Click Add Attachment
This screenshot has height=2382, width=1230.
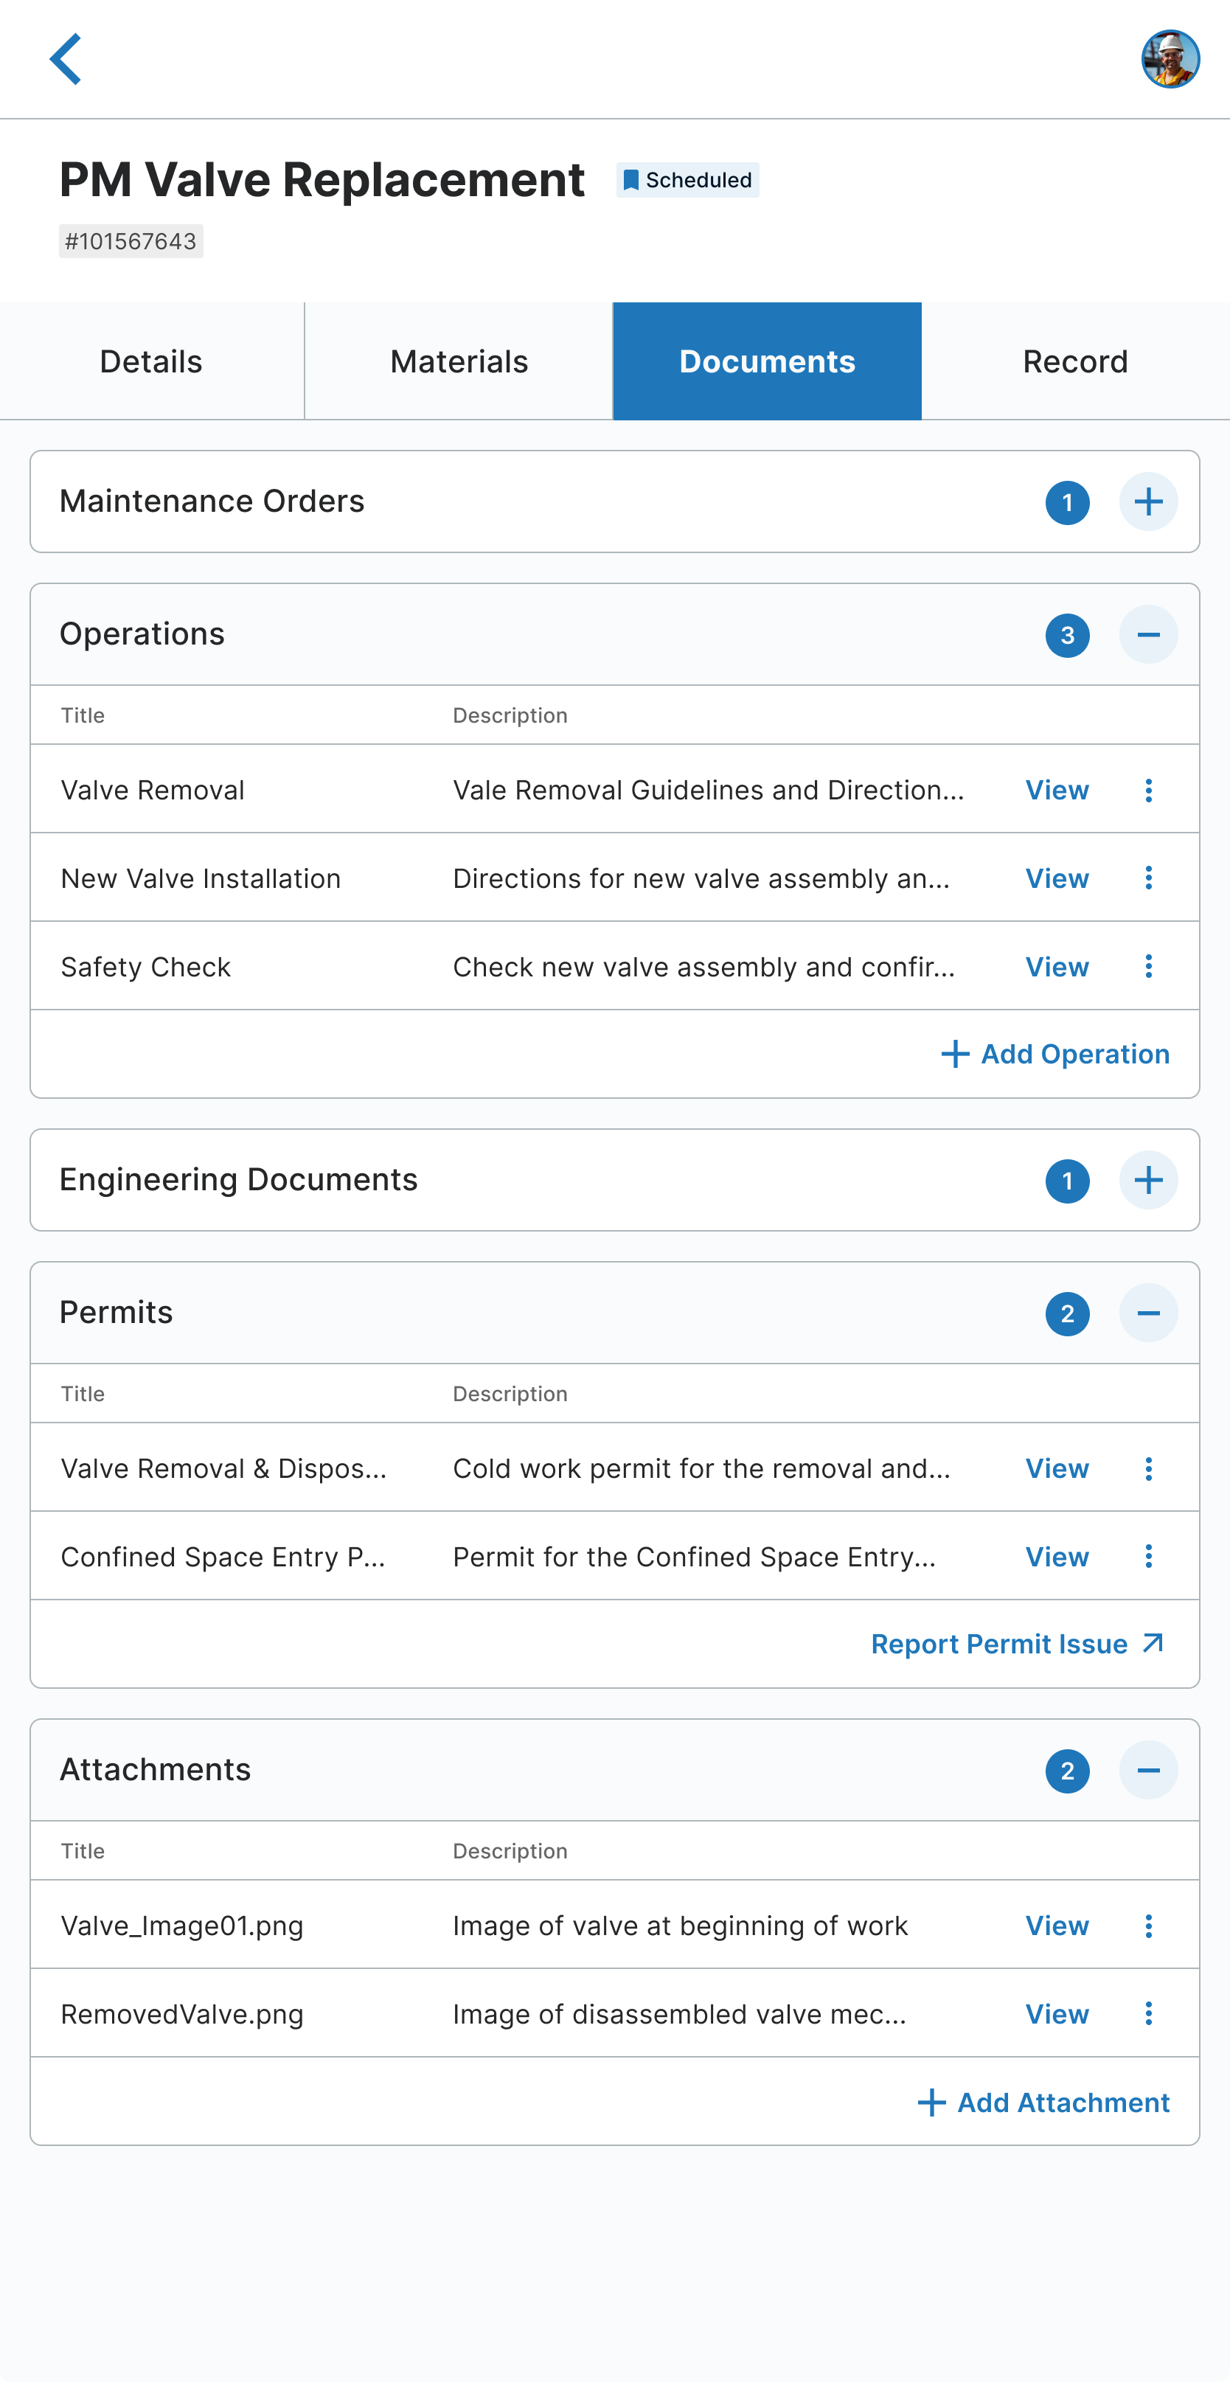(x=1043, y=2103)
